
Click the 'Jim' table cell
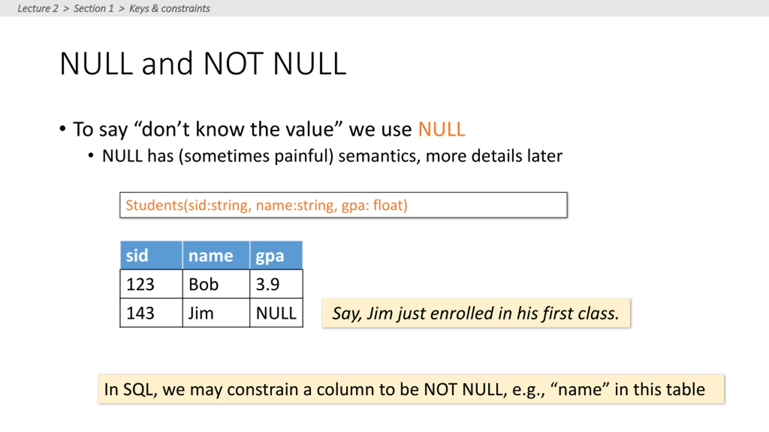point(216,313)
